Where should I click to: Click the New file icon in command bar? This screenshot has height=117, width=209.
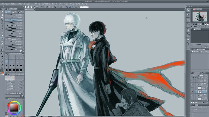tap(32, 7)
